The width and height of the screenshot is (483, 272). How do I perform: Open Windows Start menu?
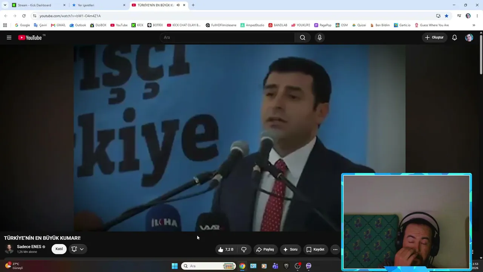175,266
